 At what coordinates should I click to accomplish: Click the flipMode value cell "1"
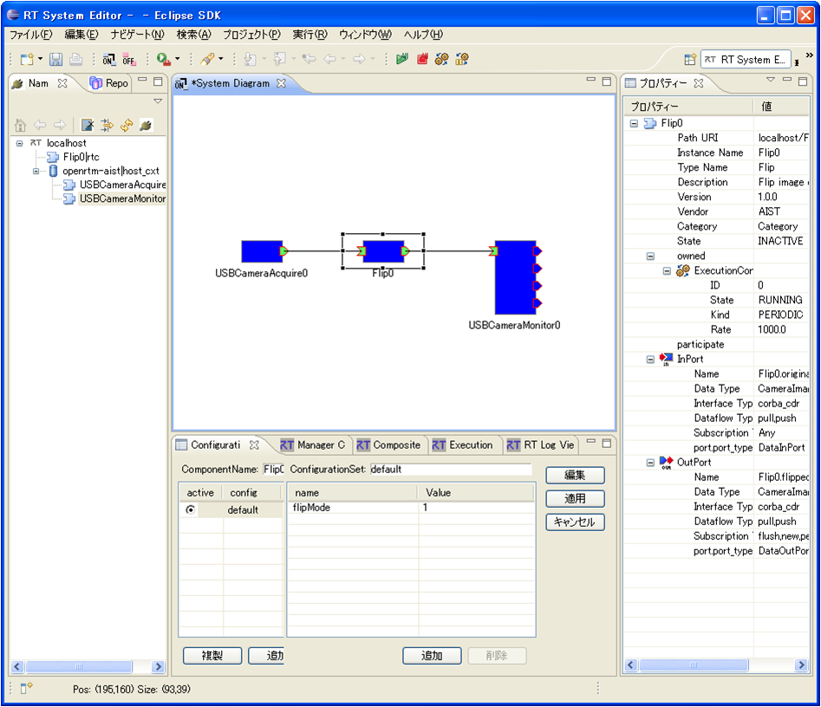[477, 508]
